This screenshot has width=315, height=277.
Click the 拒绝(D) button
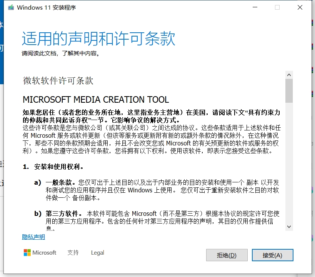[227, 255]
